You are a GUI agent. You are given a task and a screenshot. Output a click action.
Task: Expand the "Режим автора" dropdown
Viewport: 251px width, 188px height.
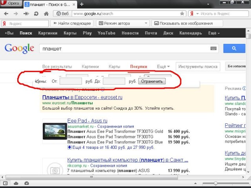click(147, 23)
